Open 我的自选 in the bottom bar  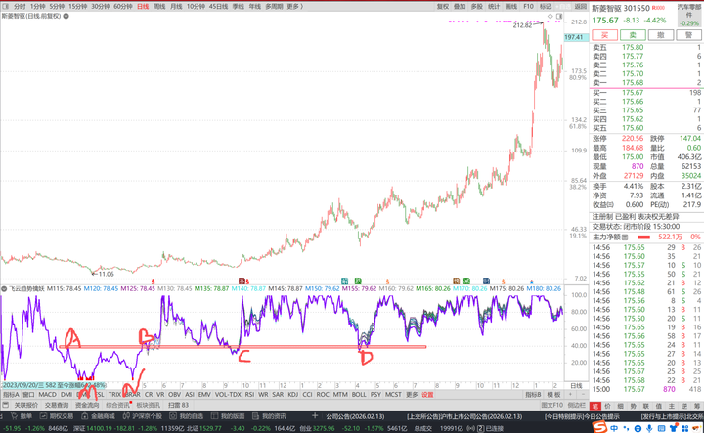tap(187, 416)
